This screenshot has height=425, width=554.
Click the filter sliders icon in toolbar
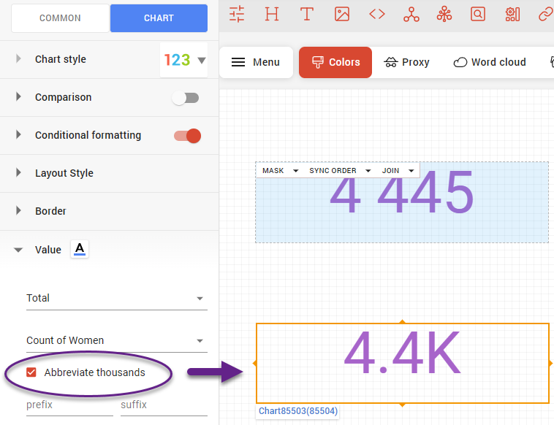237,14
